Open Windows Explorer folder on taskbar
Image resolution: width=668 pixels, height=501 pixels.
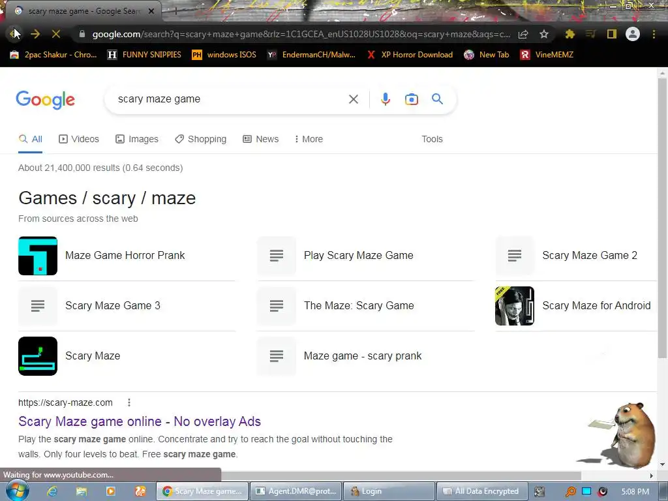click(x=82, y=491)
